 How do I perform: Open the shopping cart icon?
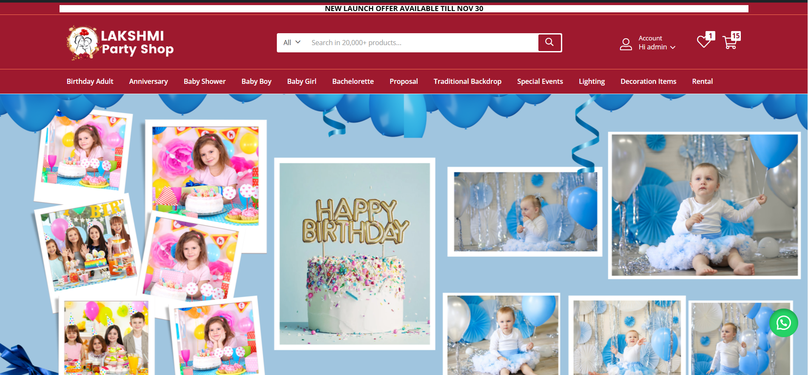(x=730, y=43)
